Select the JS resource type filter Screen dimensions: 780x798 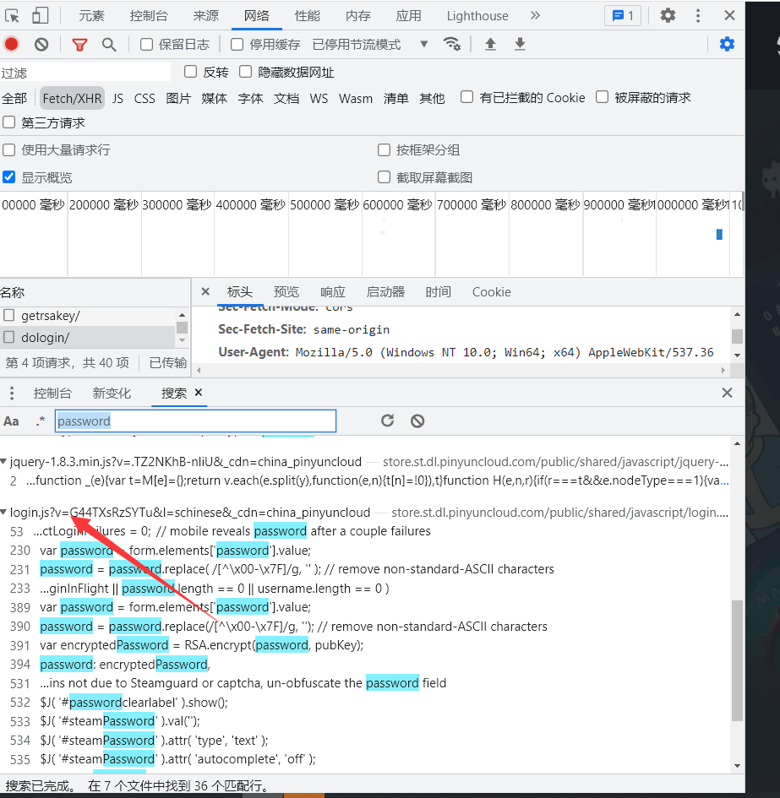[x=117, y=98]
